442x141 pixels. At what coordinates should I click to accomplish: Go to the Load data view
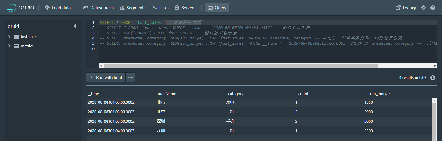click(x=58, y=8)
